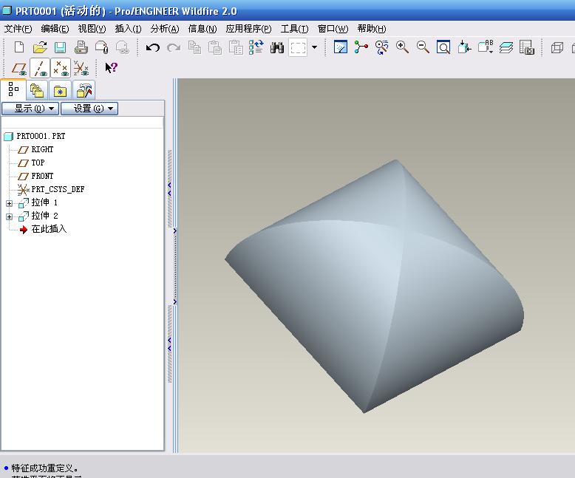Activate the dashed selection box tool

[298, 48]
